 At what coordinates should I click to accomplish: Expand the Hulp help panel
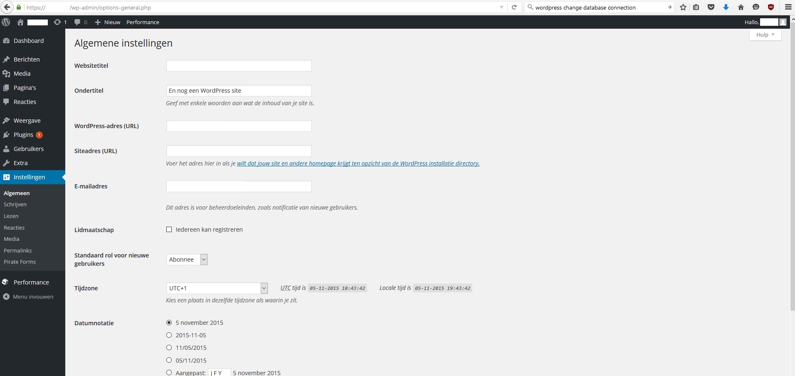pyautogui.click(x=765, y=35)
